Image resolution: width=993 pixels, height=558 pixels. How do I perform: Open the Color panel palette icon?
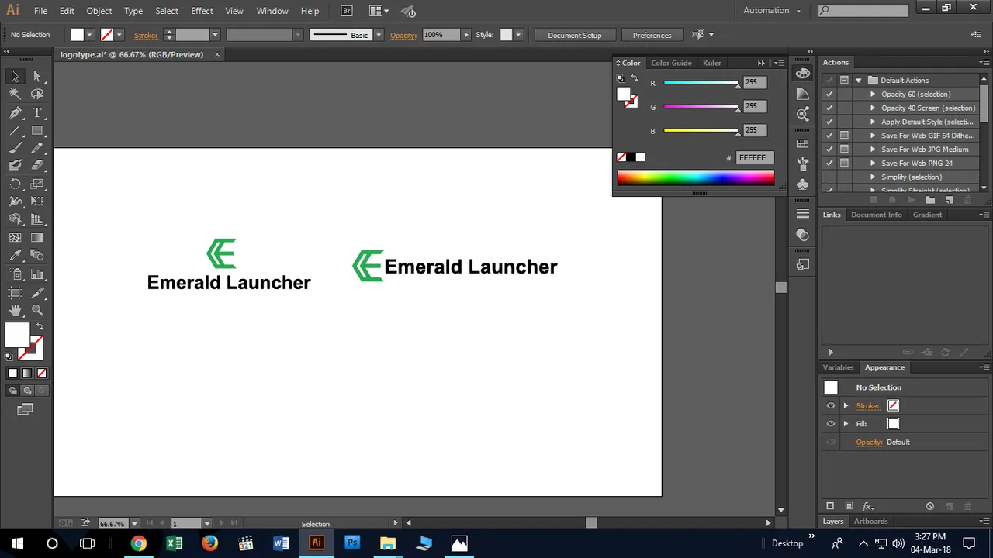tap(803, 74)
